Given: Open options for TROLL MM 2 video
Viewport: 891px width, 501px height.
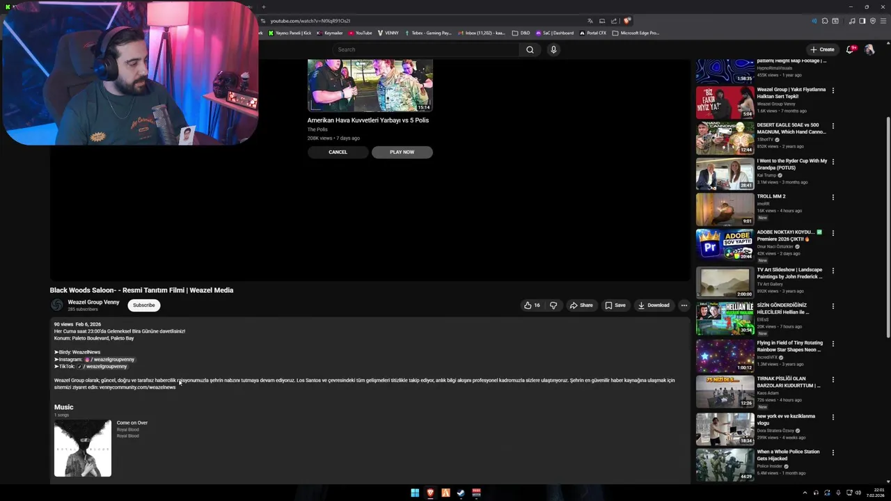Looking at the screenshot, I should tap(833, 197).
